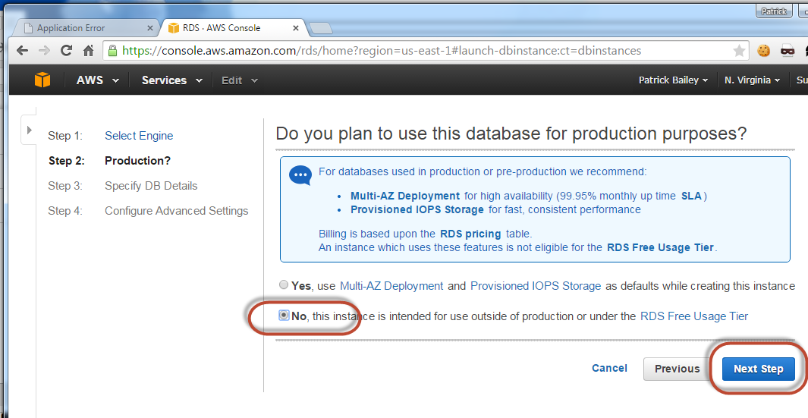Click Multi-AZ Deployment link in Yes option
The width and height of the screenshot is (808, 418).
391,286
